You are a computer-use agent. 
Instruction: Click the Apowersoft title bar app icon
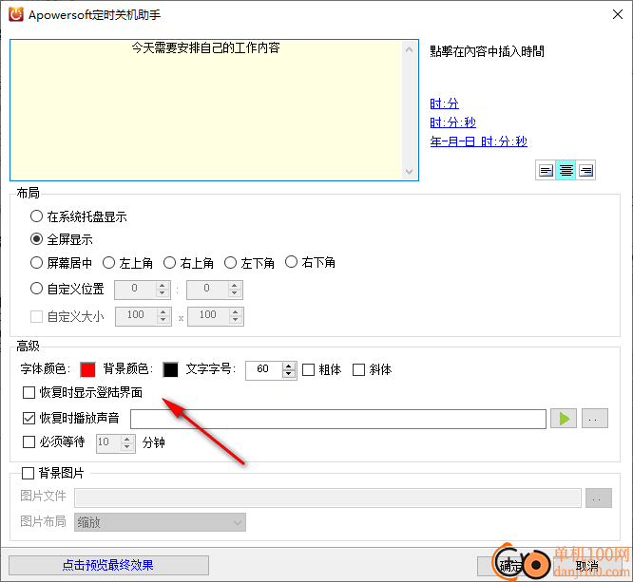(x=16, y=14)
